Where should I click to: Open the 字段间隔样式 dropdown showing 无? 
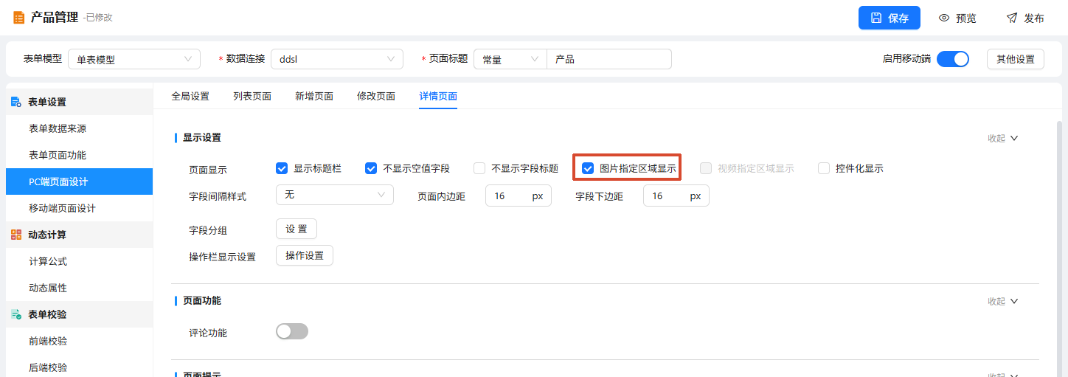click(335, 195)
